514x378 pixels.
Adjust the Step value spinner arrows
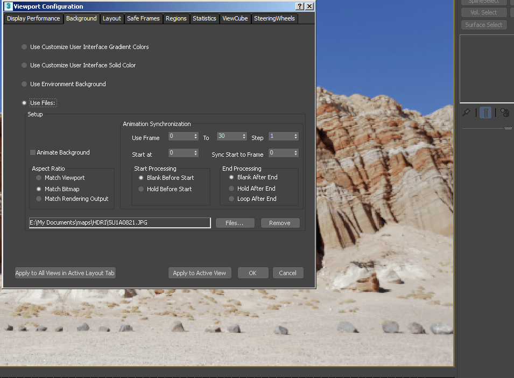(x=295, y=136)
